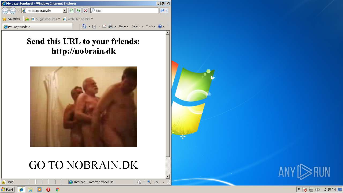This screenshot has width=343, height=193.
Task: Expand the address bar autocomplete dropdown
Action: [65, 11]
